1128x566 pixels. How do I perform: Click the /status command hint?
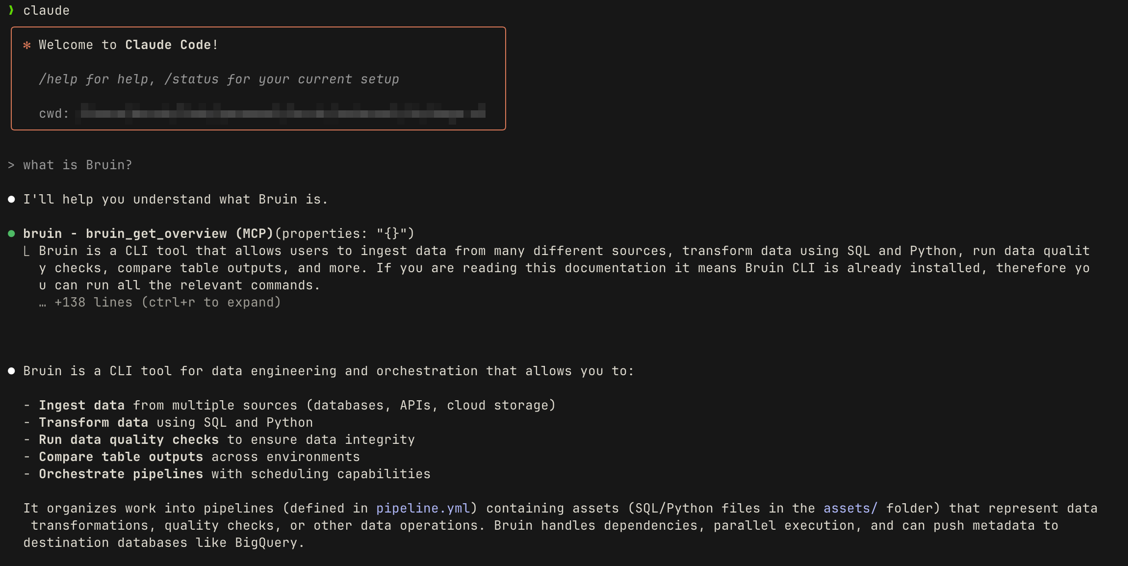click(191, 79)
